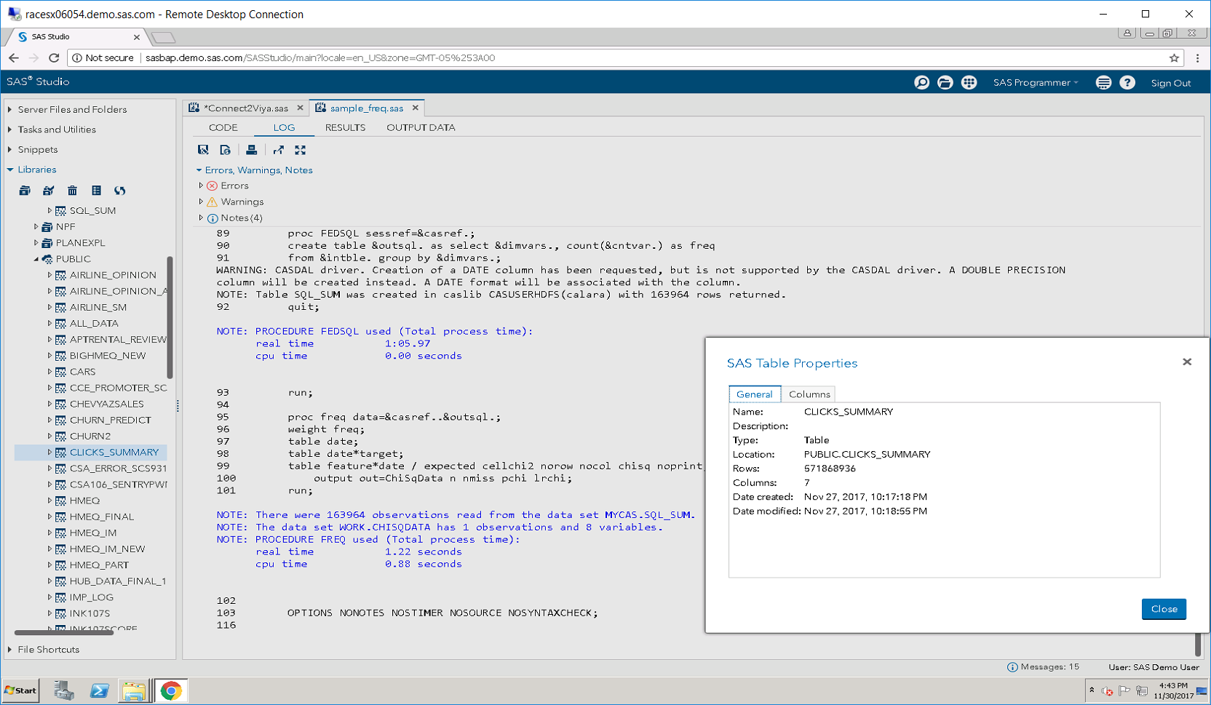Click the Start button
Viewport: 1211px width, 705px height.
(20, 690)
